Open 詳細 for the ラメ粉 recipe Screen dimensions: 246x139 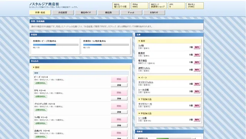point(119,126)
